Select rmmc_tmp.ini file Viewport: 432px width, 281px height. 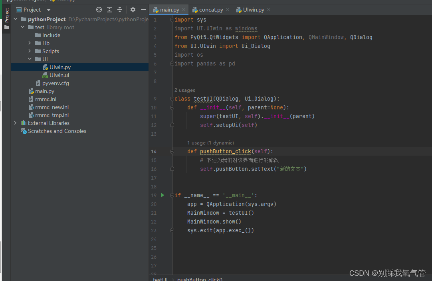(52, 115)
